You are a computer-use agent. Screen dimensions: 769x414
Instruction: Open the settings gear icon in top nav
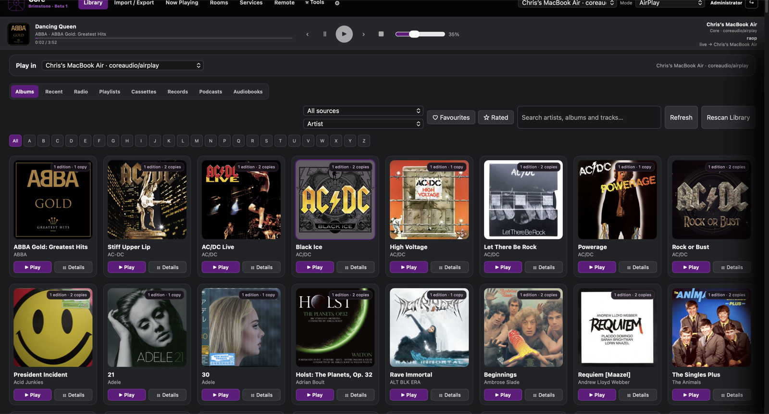[x=337, y=3]
